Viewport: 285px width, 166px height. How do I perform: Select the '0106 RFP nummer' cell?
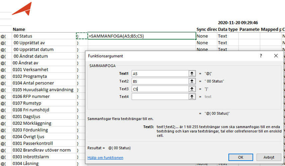coord(44,96)
